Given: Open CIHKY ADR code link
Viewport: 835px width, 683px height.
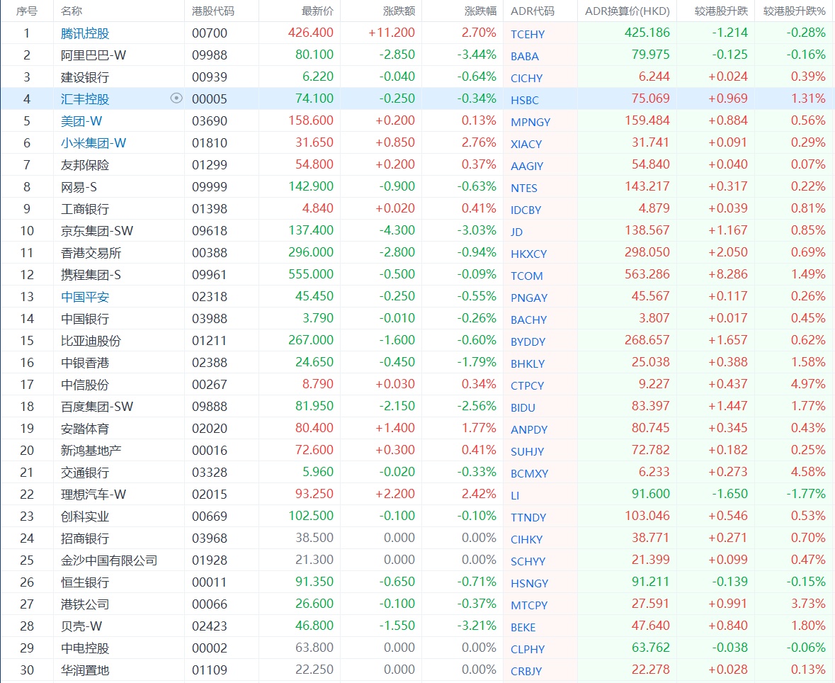Looking at the screenshot, I should 527,540.
